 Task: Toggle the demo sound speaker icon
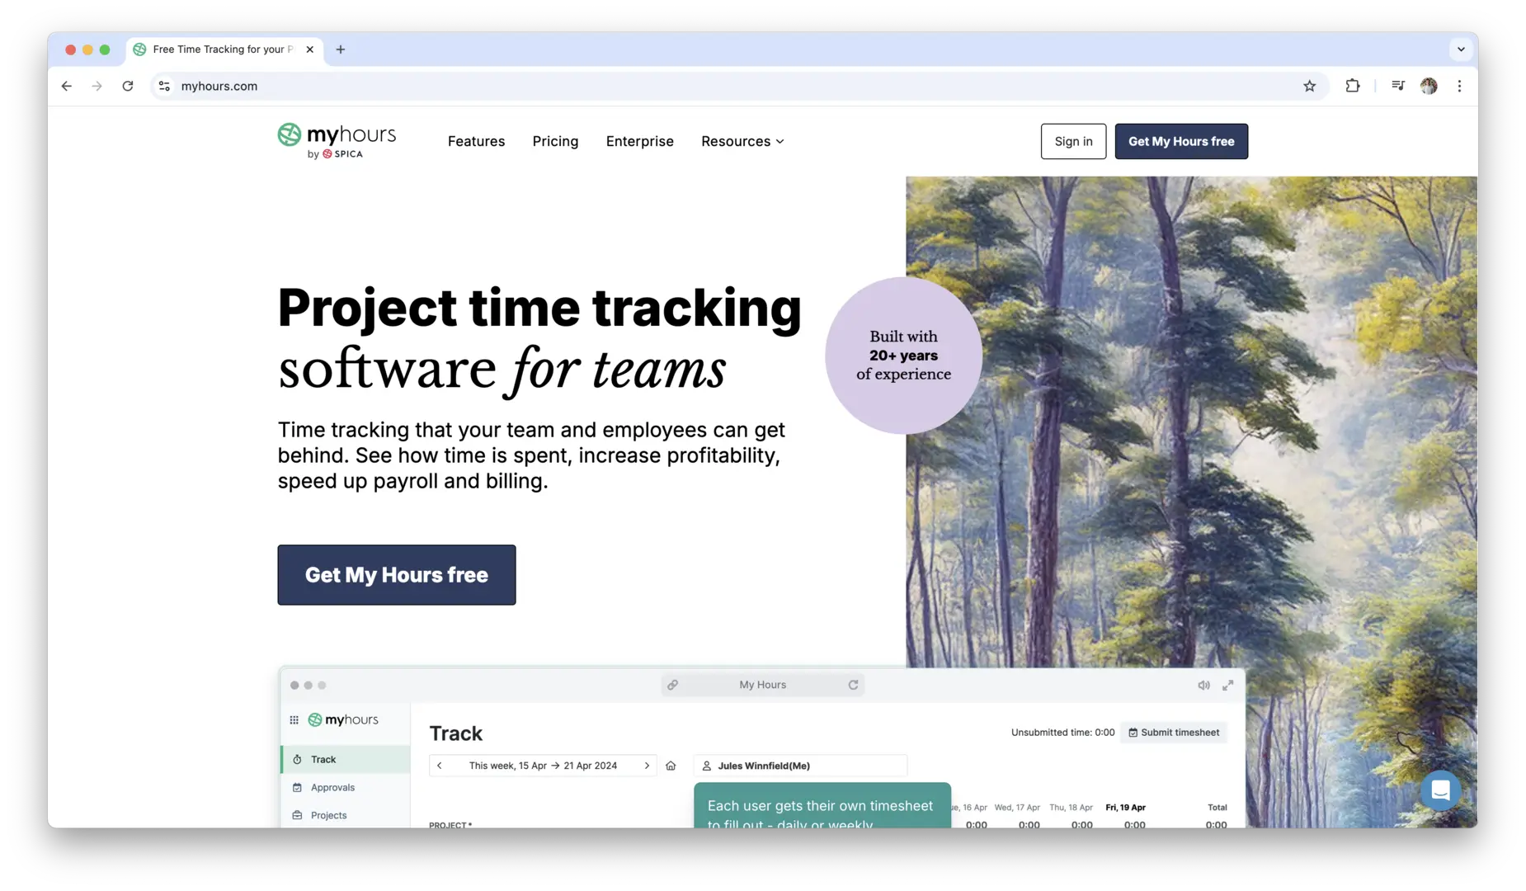pyautogui.click(x=1204, y=685)
